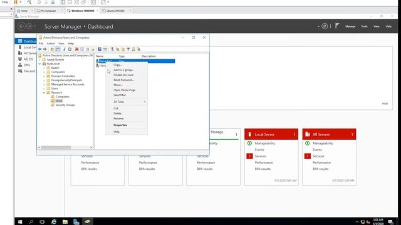Click the Create new group toolbar icon
This screenshot has width=401, height=225.
coord(118,49)
